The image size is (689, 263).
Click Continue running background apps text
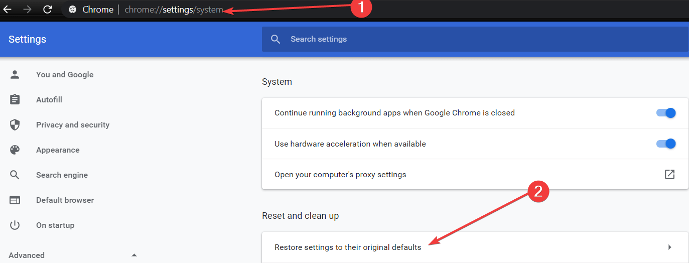(394, 113)
